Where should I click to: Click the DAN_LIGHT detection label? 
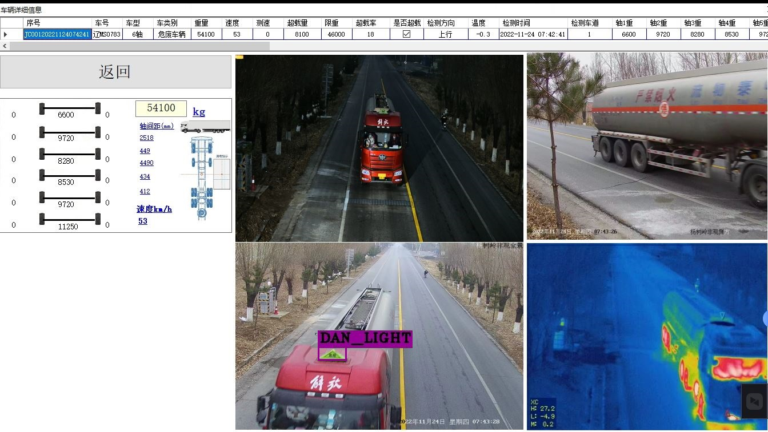click(x=365, y=338)
